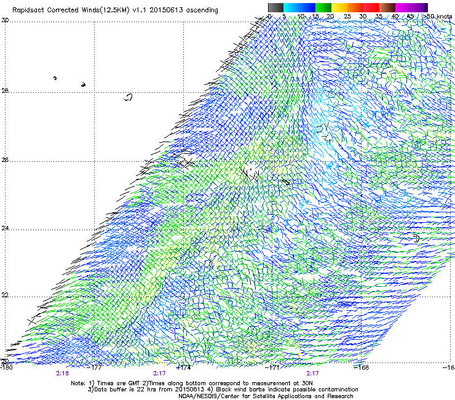Select the '25' knots legend label
The height and width of the screenshot is (400, 455).
(347, 17)
